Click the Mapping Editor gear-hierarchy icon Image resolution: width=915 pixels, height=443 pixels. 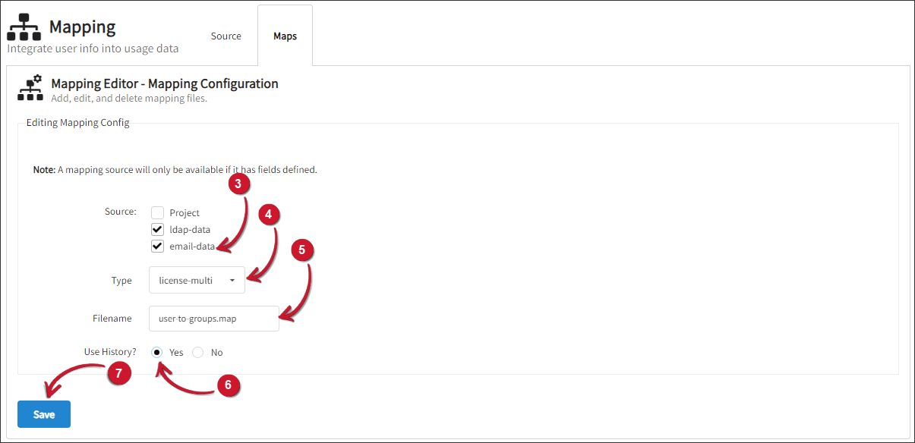pyautogui.click(x=30, y=88)
